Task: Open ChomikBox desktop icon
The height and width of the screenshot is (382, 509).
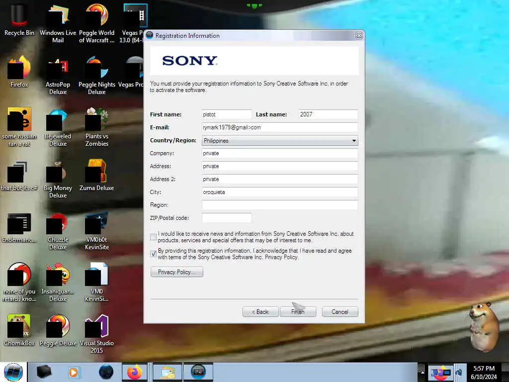Action: pyautogui.click(x=19, y=330)
